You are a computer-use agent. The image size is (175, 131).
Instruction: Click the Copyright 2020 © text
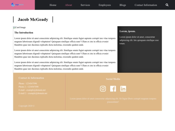[27, 106]
